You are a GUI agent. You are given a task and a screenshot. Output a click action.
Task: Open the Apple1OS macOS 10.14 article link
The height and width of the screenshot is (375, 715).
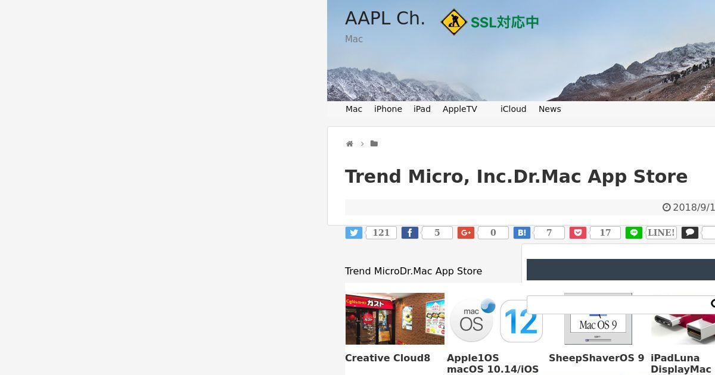click(493, 364)
